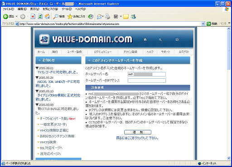This screenshot has width=232, height=167.
Task: Open Messenger people icon in toolbar
Action: point(133,16)
